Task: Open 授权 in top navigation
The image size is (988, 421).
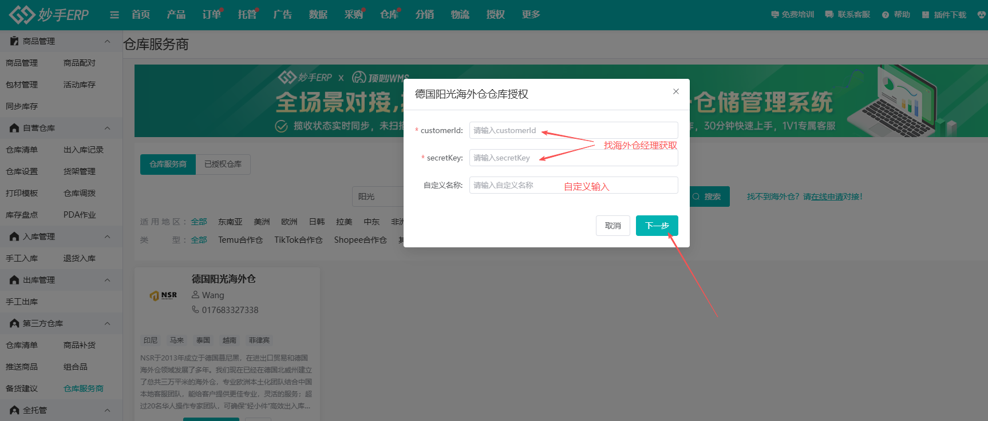Action: point(496,14)
